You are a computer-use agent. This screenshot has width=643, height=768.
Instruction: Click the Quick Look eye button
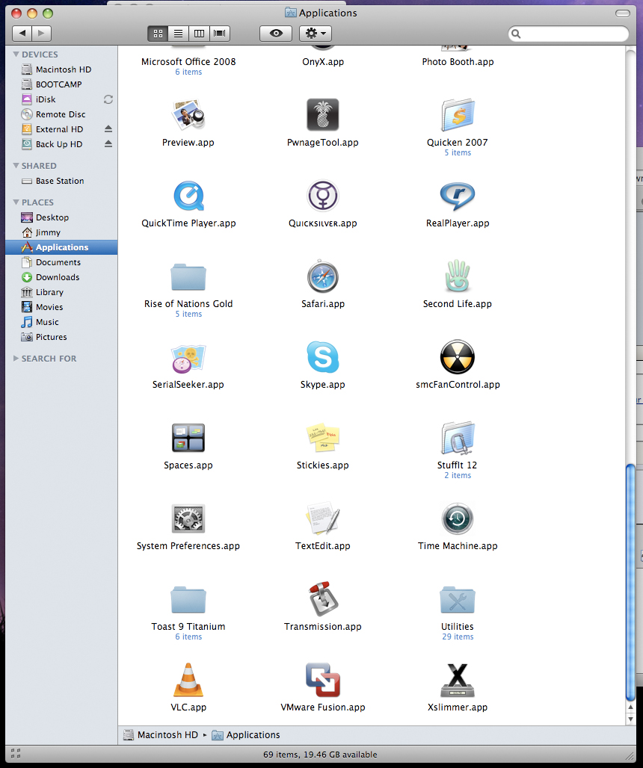pos(276,34)
